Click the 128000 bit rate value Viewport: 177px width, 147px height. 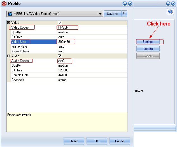click(63, 70)
